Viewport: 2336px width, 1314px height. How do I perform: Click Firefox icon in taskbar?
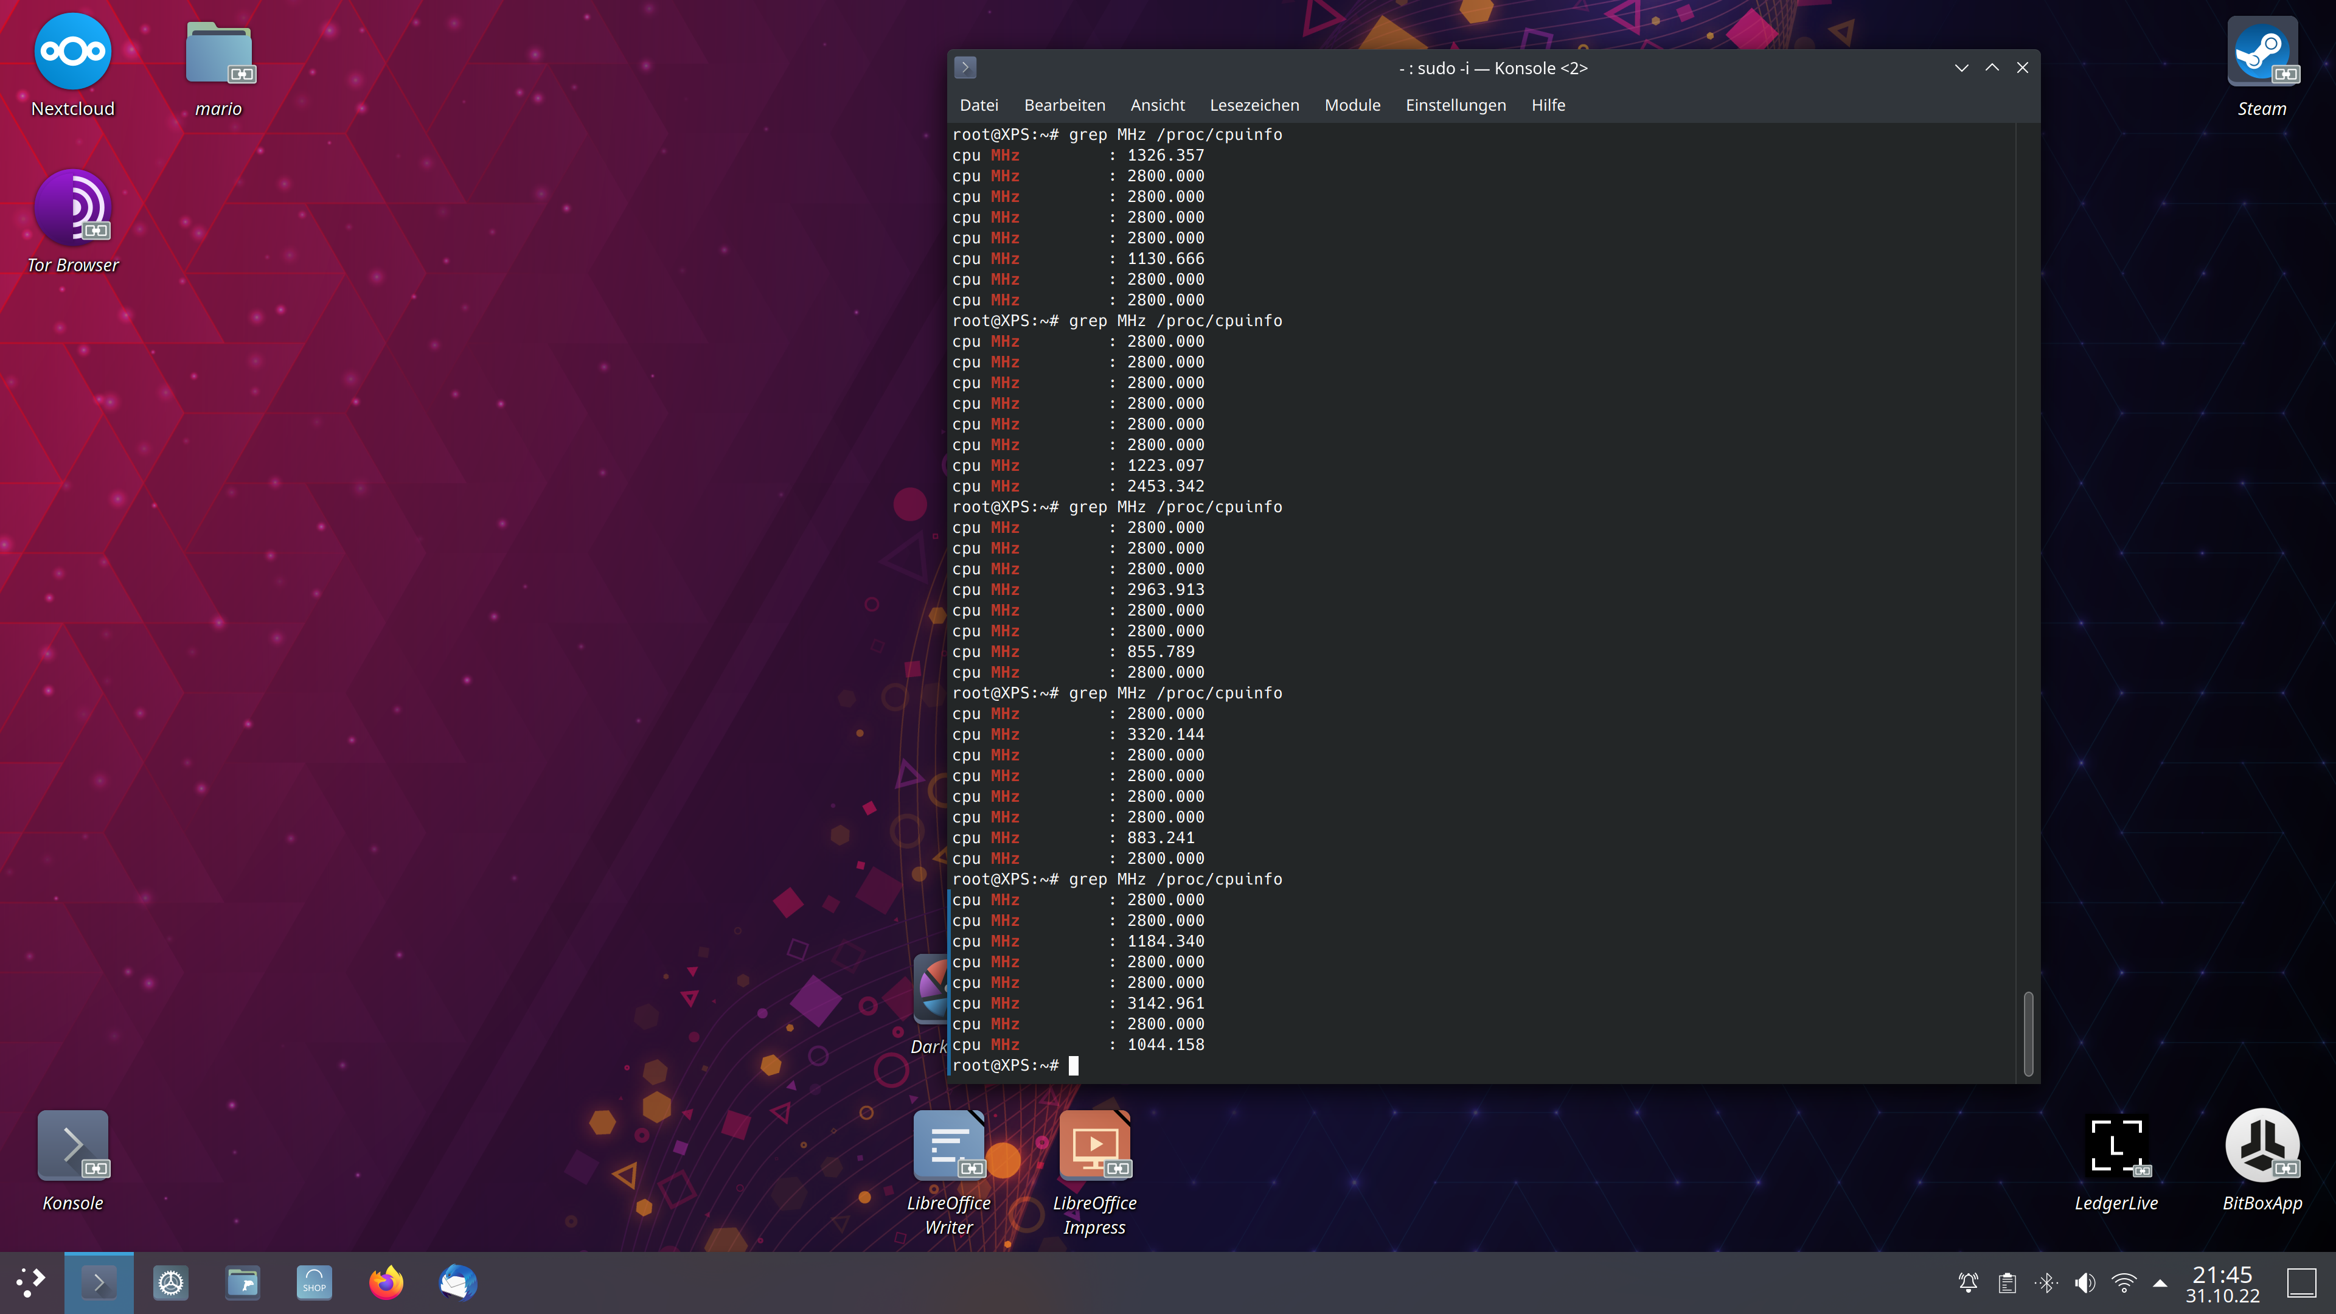pos(386,1282)
